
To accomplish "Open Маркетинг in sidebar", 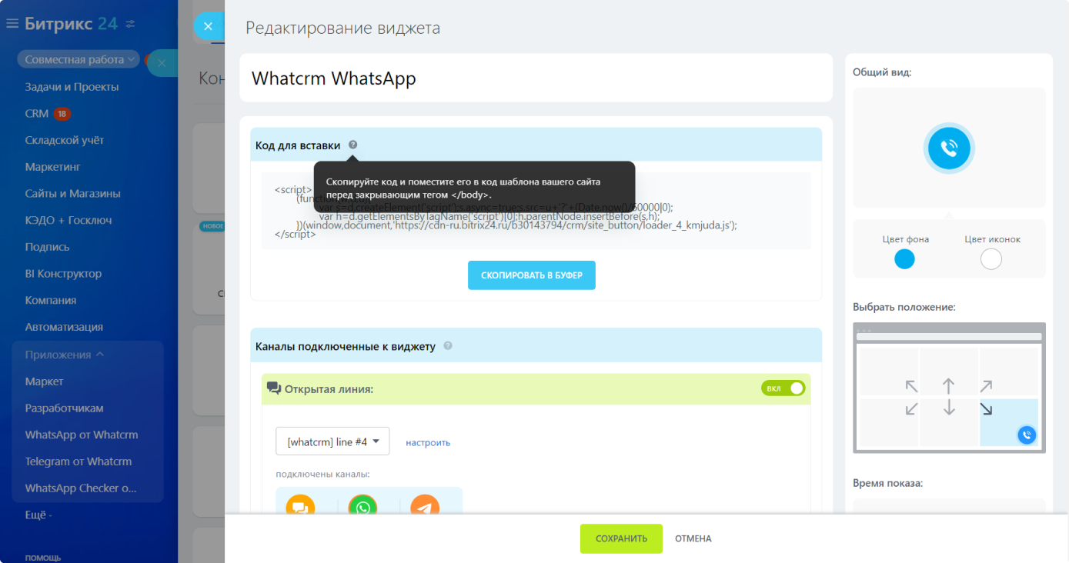I will click(x=52, y=167).
